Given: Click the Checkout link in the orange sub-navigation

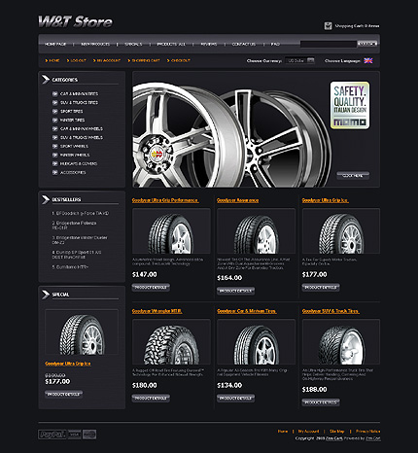Looking at the screenshot, I should pyautogui.click(x=179, y=60).
